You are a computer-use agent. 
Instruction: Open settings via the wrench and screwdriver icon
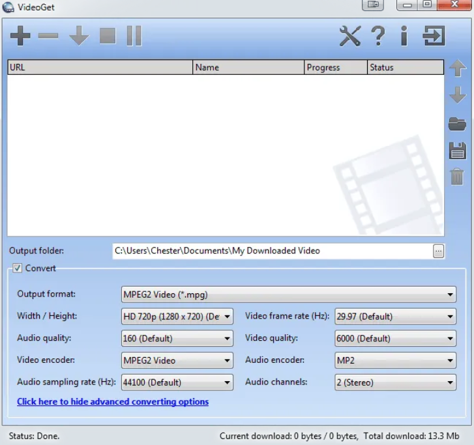click(350, 36)
